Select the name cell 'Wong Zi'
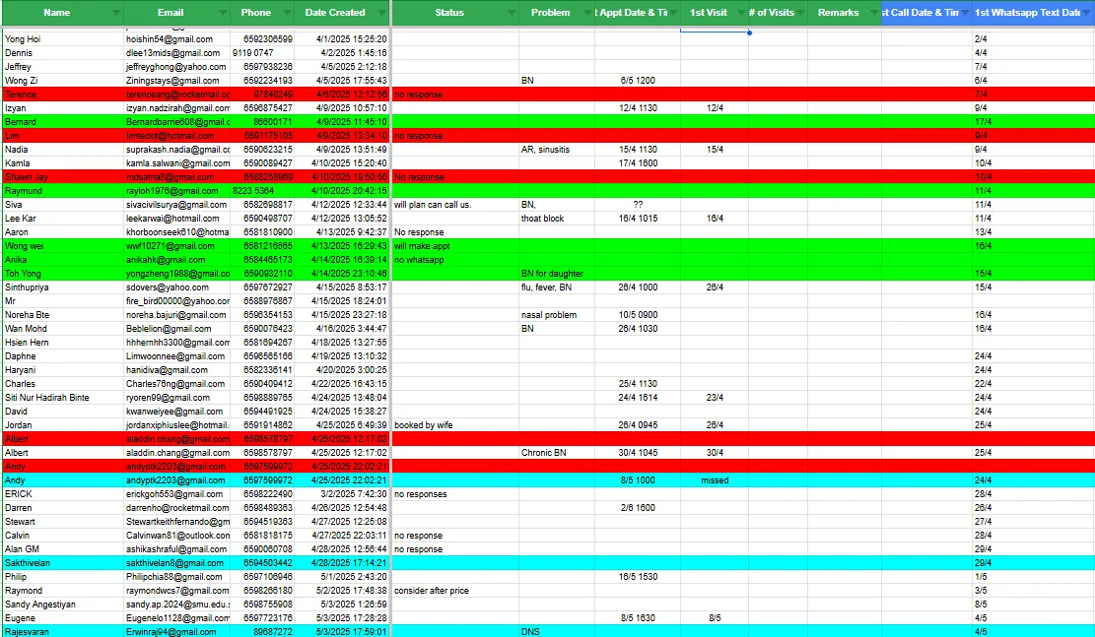The image size is (1095, 637). pos(63,80)
